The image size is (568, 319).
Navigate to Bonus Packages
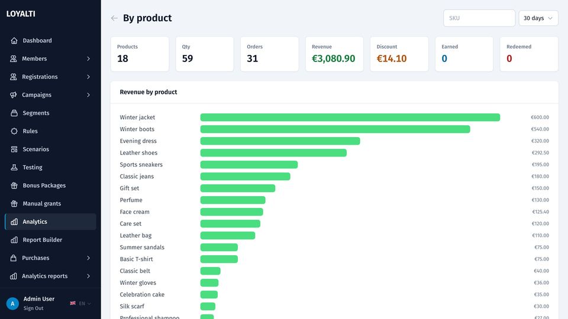coord(50,185)
